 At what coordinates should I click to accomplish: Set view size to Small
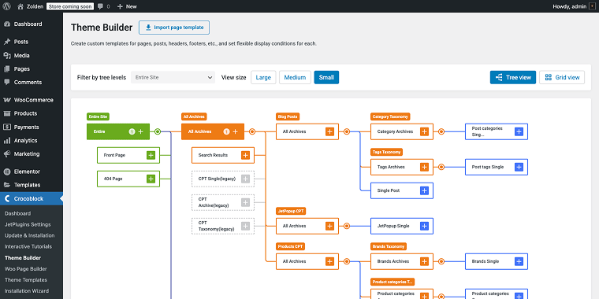326,77
